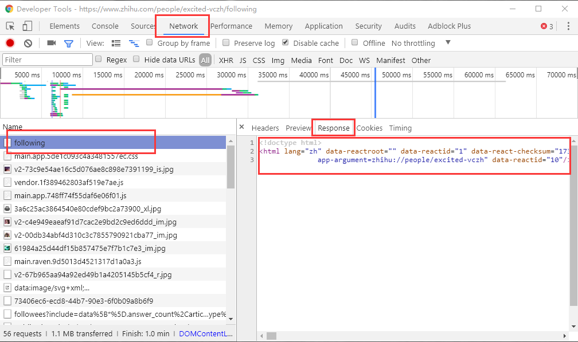Open the Security tab
The height and width of the screenshot is (342, 578).
pos(368,26)
